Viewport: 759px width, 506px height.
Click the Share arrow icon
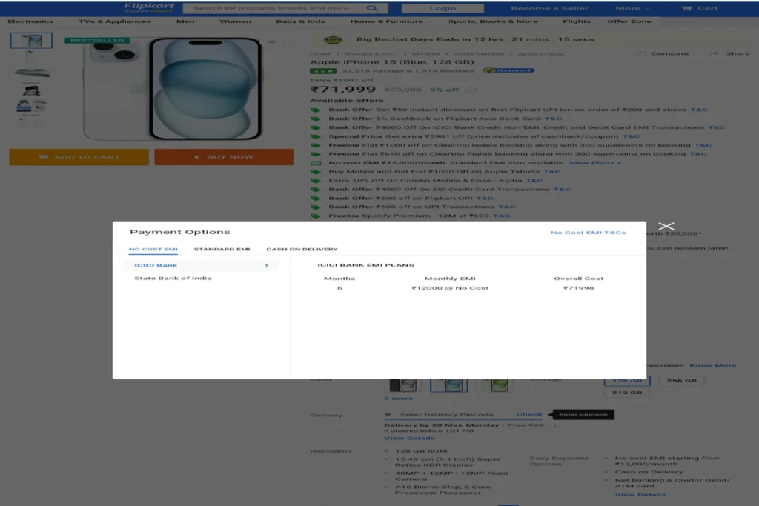(714, 53)
